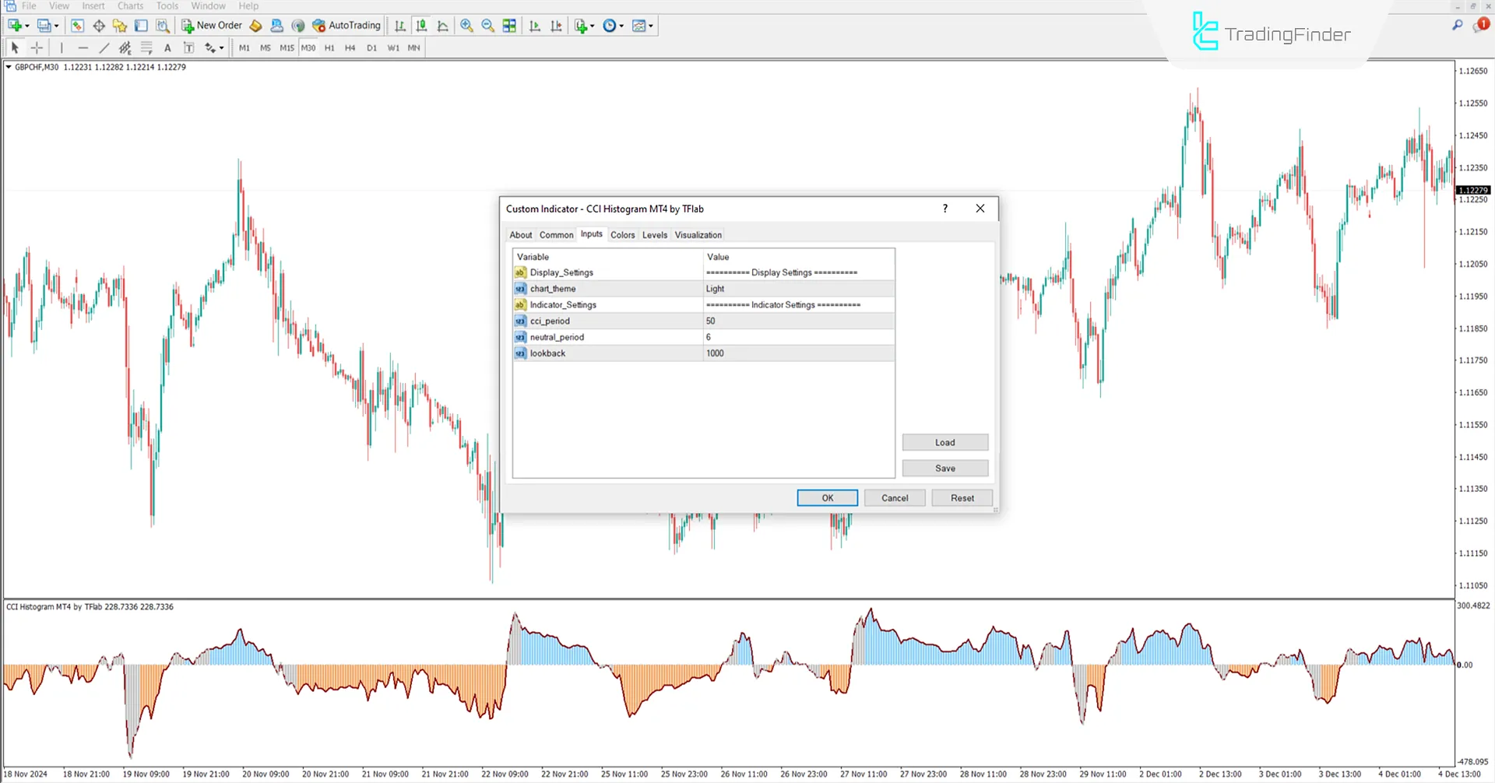This screenshot has width=1495, height=783.
Task: Select the Crosshair tool
Action: coord(37,47)
